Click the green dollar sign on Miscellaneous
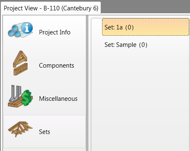Screen dimensions: 190x151 [x=27, y=98]
